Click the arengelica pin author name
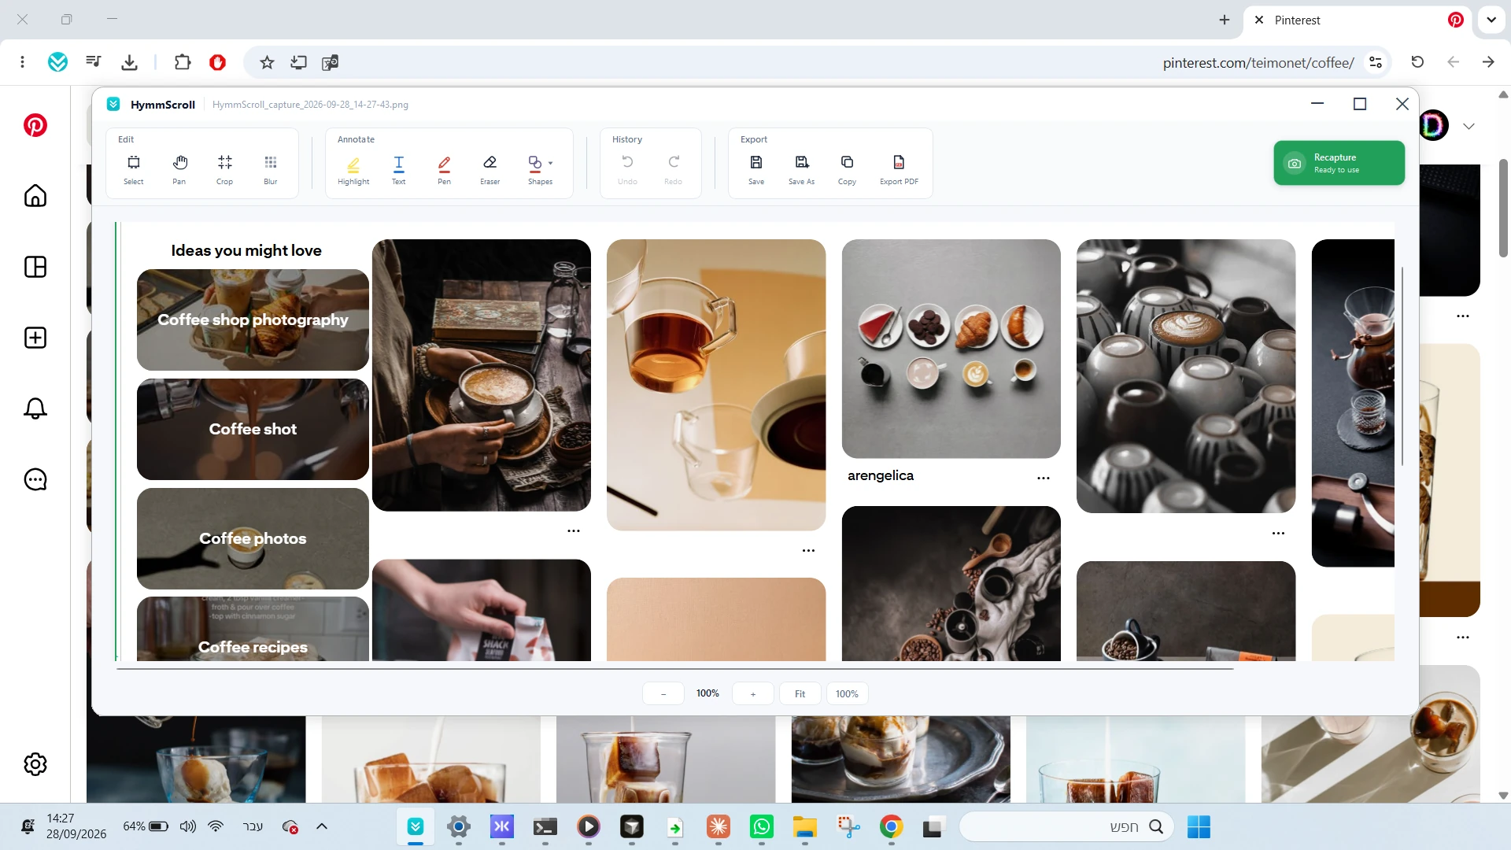Screen dimensions: 1511x850 pos(881,475)
